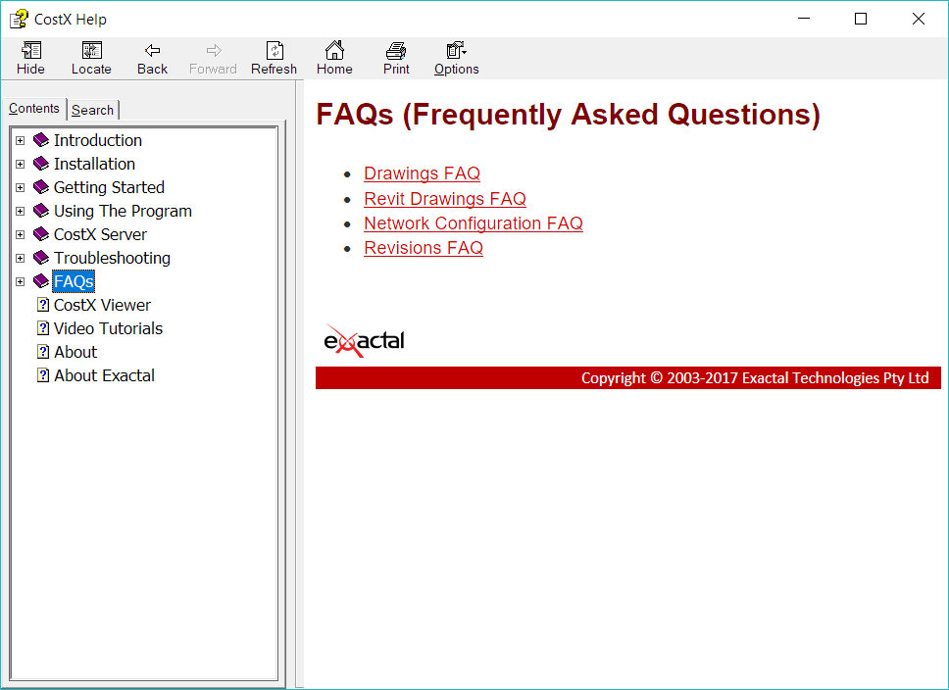Click the Refresh toolbar icon
This screenshot has width=949, height=690.
(275, 51)
